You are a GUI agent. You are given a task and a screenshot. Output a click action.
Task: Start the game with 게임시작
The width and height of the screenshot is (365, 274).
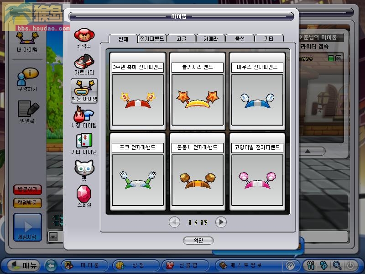(x=27, y=227)
